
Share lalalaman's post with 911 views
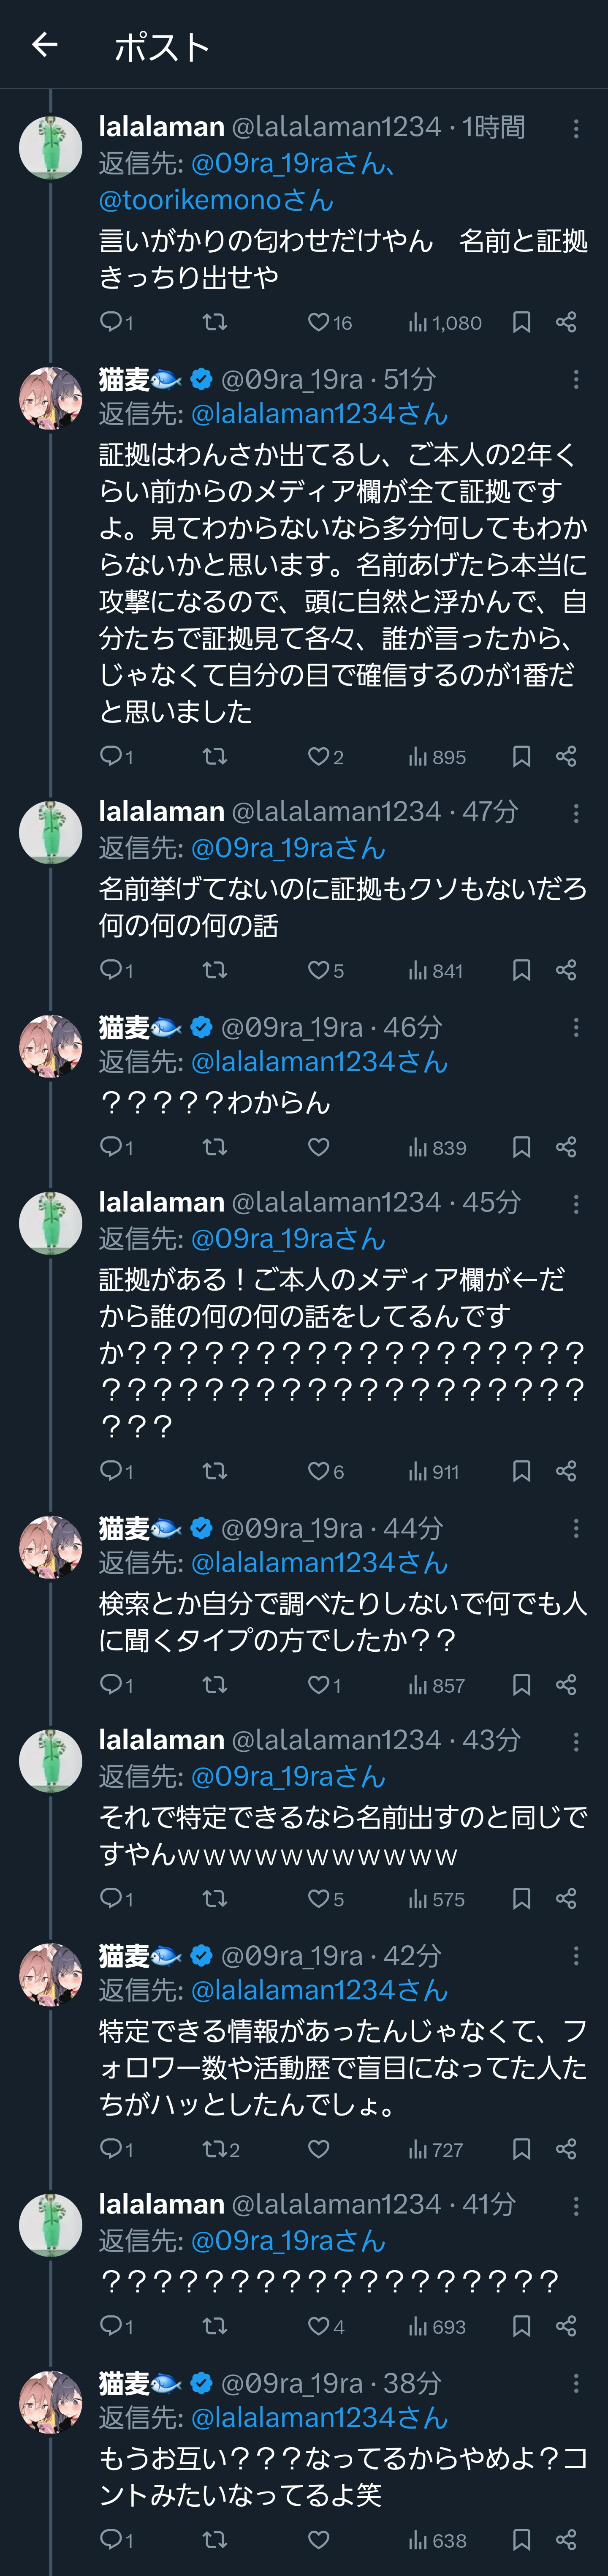coord(566,1471)
